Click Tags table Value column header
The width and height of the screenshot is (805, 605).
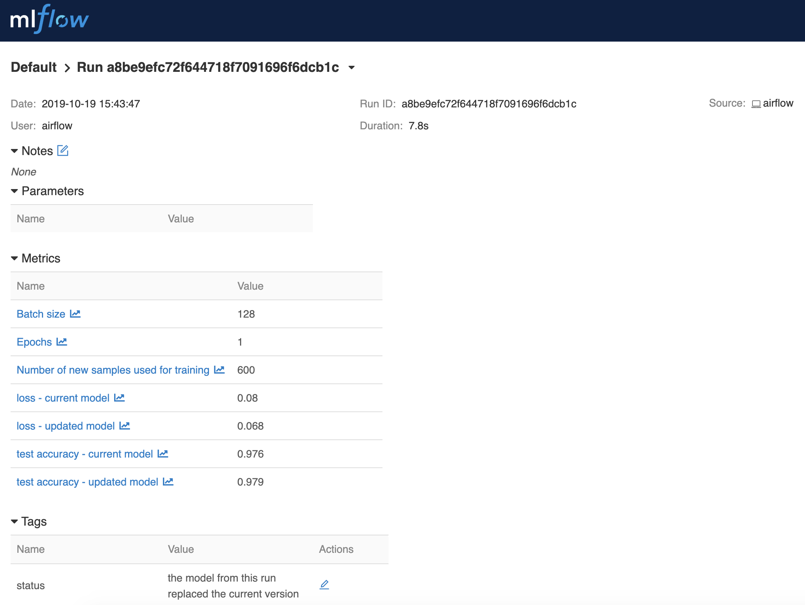tap(181, 549)
